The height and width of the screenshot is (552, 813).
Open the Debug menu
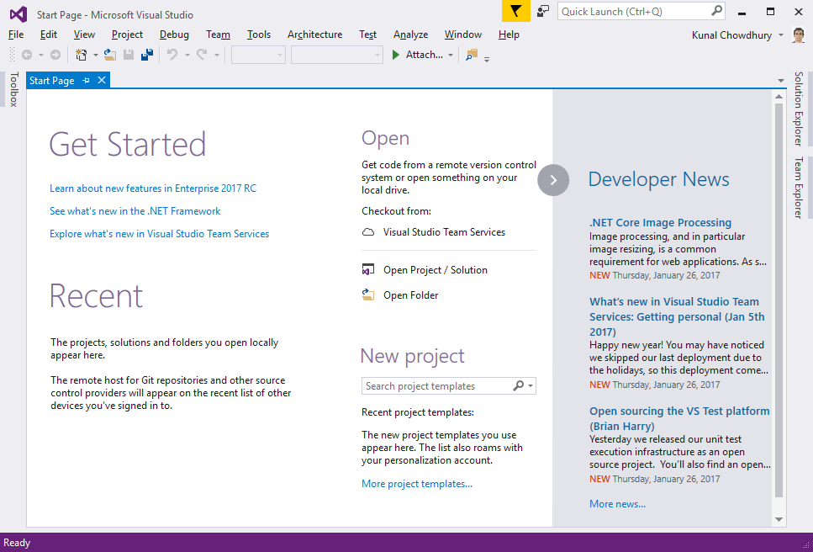click(174, 34)
